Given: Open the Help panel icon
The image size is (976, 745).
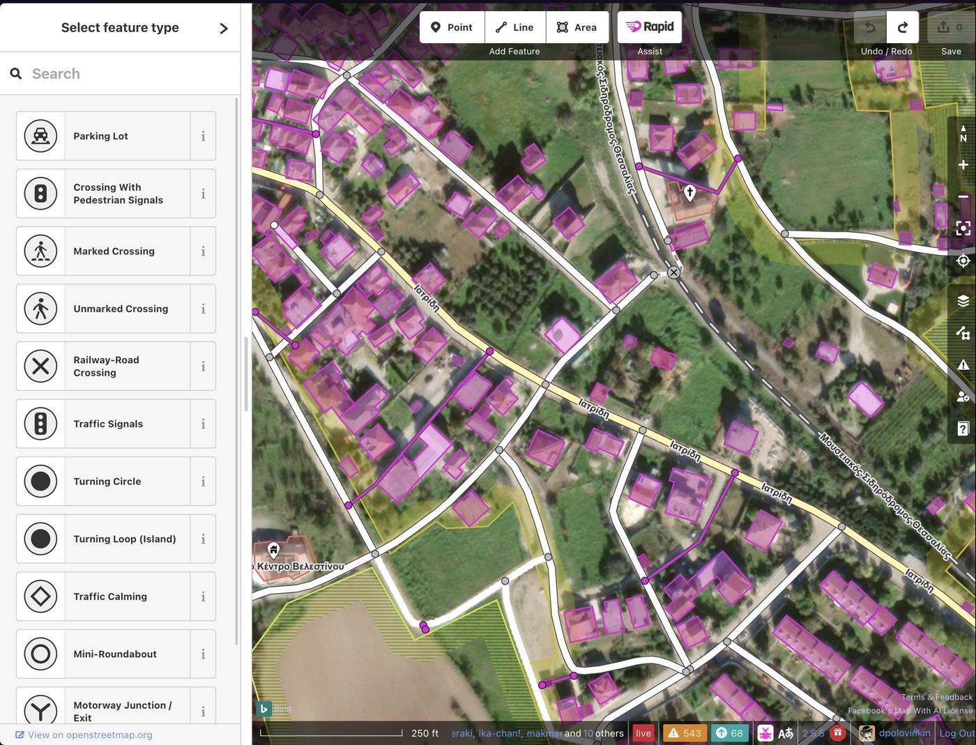Looking at the screenshot, I should (x=963, y=429).
